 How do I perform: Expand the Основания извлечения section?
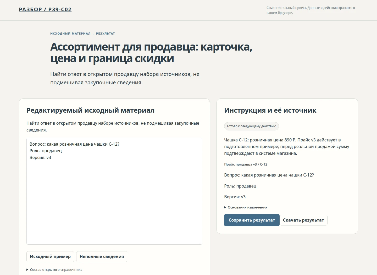pos(246,207)
